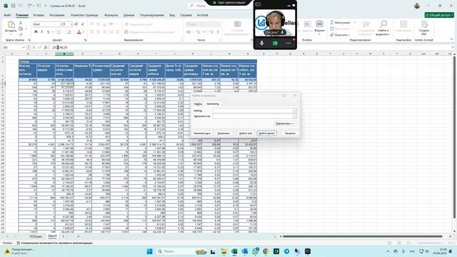Decrease font size with the small A icon
The image size is (457, 257).
(83, 24)
